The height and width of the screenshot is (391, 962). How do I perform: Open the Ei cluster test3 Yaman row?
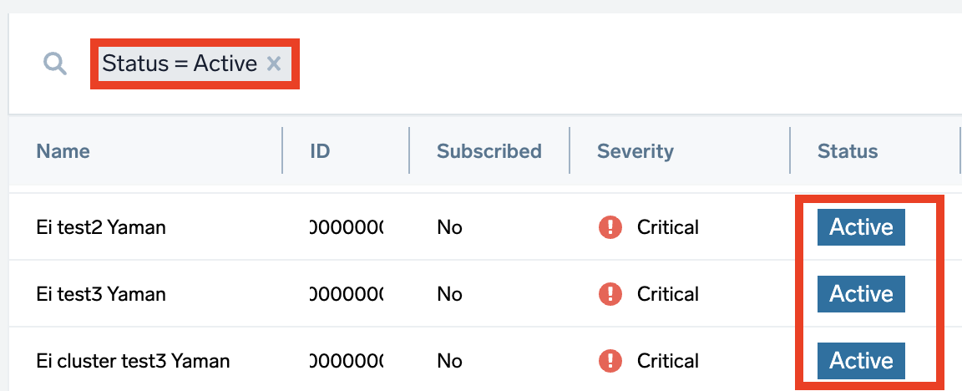[x=133, y=361]
